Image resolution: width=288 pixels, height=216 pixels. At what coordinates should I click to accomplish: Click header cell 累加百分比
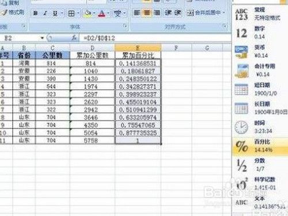coord(138,55)
